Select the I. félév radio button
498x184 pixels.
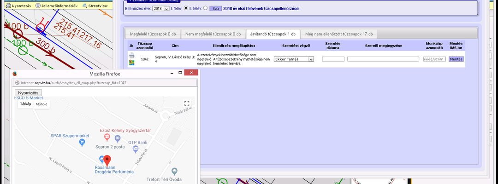(186, 8)
